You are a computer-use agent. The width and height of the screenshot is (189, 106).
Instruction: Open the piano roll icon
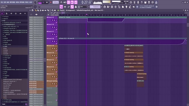108,7
